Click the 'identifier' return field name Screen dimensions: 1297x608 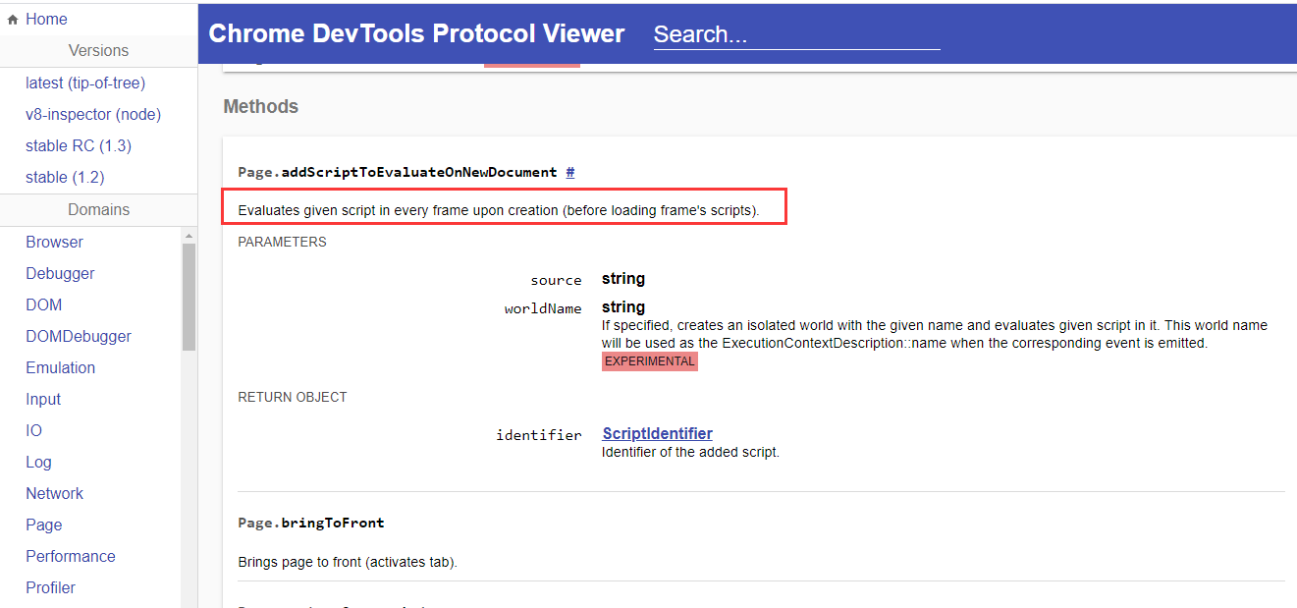[539, 435]
